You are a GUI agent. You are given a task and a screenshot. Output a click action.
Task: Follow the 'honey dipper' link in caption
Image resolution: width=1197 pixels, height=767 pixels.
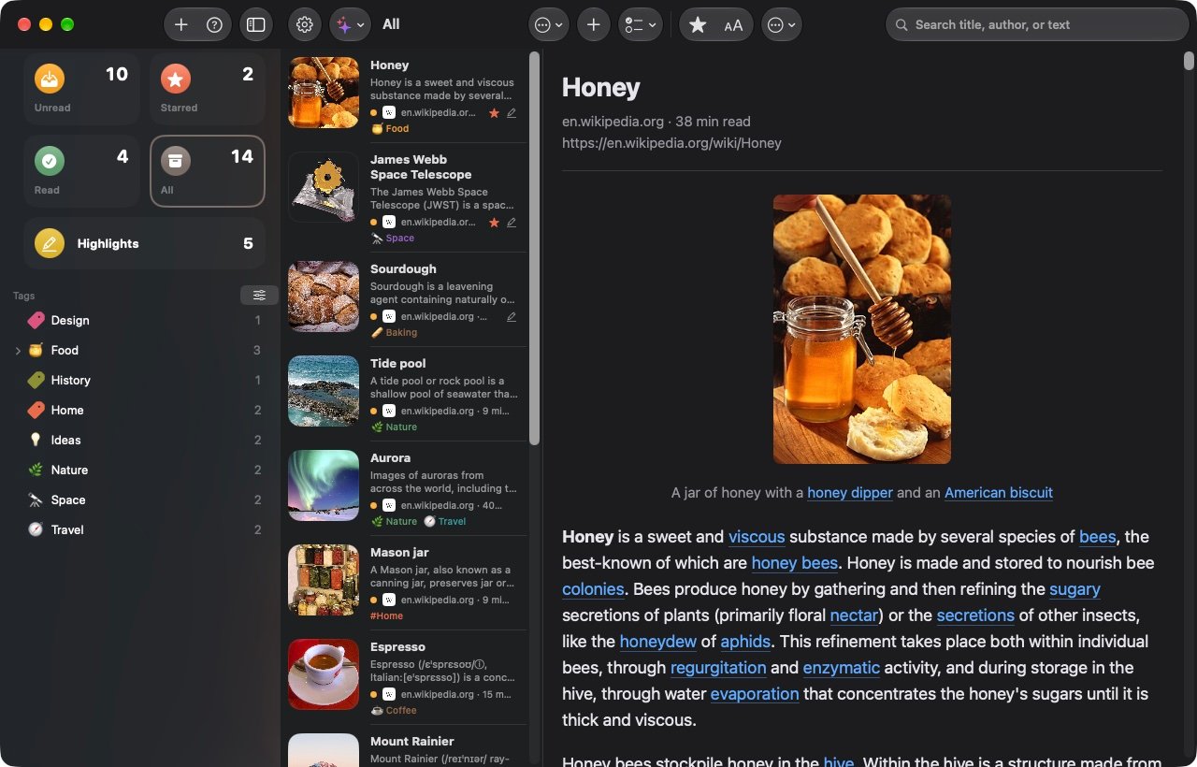pyautogui.click(x=850, y=493)
